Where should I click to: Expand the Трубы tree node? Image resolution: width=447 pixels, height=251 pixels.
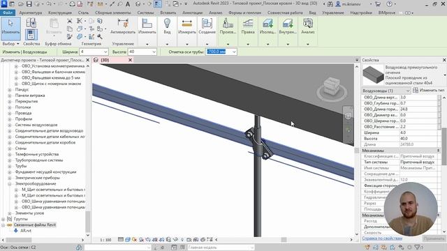coord(10,166)
